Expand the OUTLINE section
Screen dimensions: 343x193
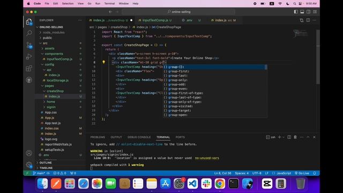pyautogui.click(x=46, y=162)
